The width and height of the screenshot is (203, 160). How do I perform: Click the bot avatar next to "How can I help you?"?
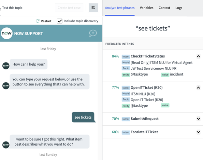click(6, 66)
